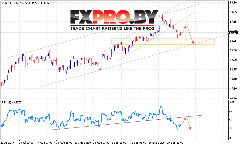The height and width of the screenshot is (146, 240).
Task: Choose the 27 Sep 19:00 time label
Action: 175,143
